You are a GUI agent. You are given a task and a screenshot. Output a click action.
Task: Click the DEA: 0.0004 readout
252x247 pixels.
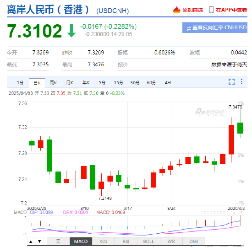[76, 213]
